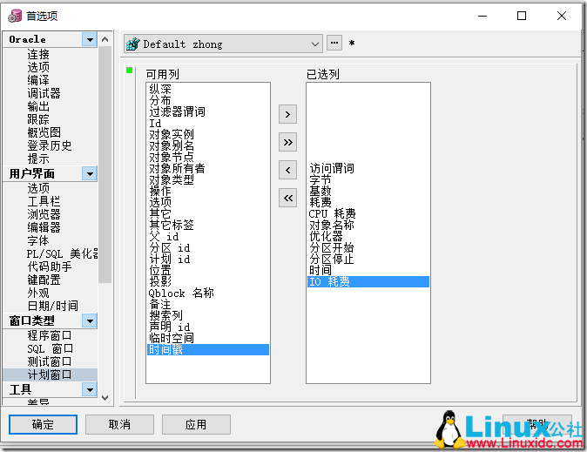This screenshot has height=452, width=587.
Task: Open the 测试窗口 preferences page
Action: (50, 361)
